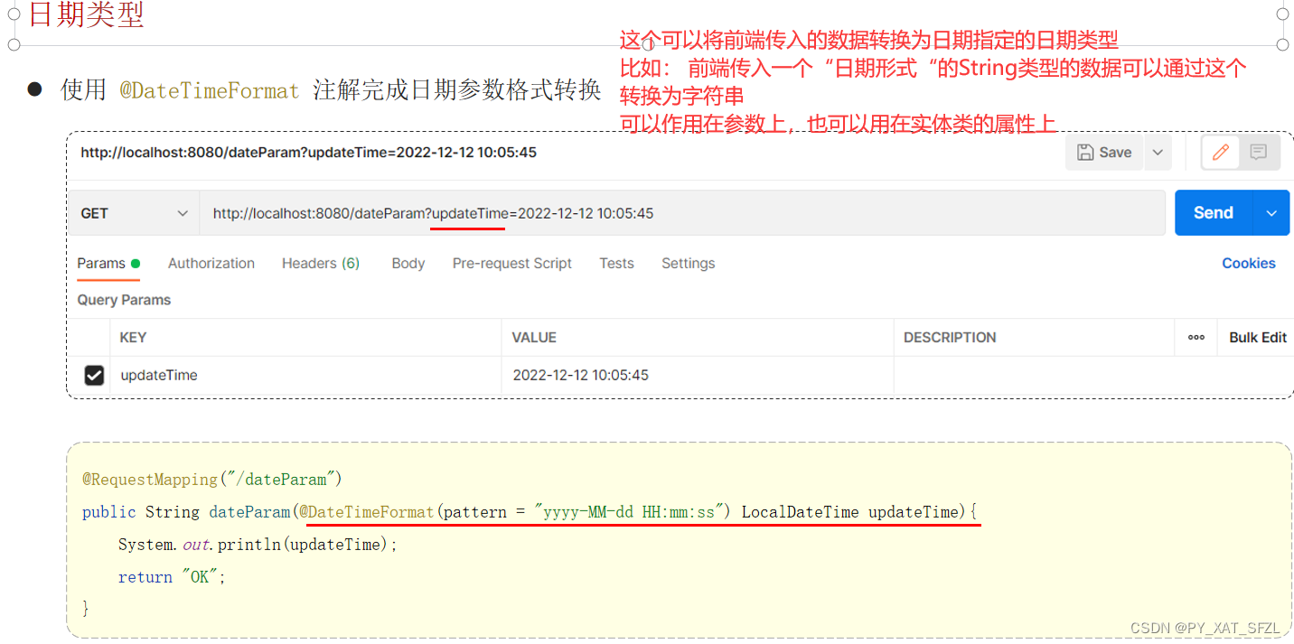Click the @RequestMapping code line
This screenshot has width=1294, height=644.
pos(212,479)
